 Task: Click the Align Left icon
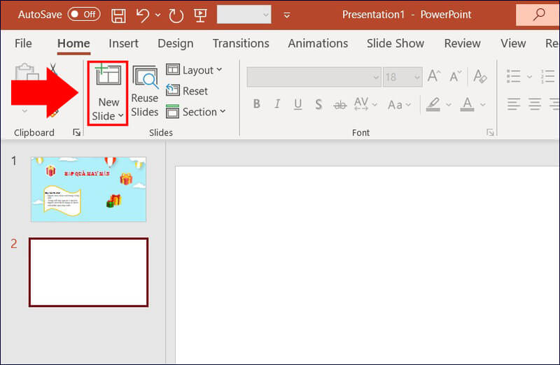(514, 104)
